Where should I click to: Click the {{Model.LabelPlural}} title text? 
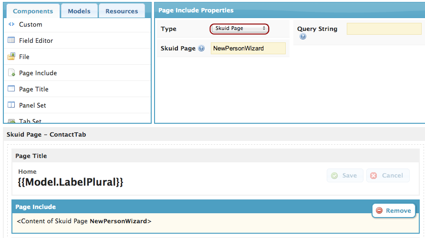71,181
